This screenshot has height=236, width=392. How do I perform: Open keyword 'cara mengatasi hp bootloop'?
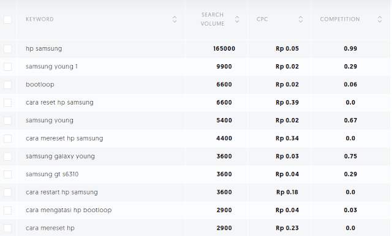pos(69,210)
